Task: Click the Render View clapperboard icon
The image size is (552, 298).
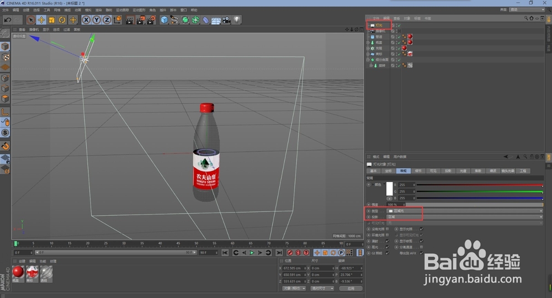Action: pyautogui.click(x=130, y=20)
